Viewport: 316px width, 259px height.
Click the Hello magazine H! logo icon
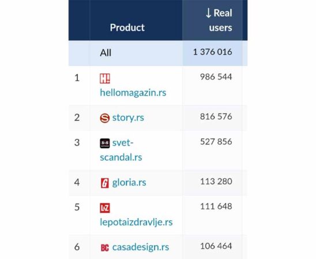click(105, 78)
